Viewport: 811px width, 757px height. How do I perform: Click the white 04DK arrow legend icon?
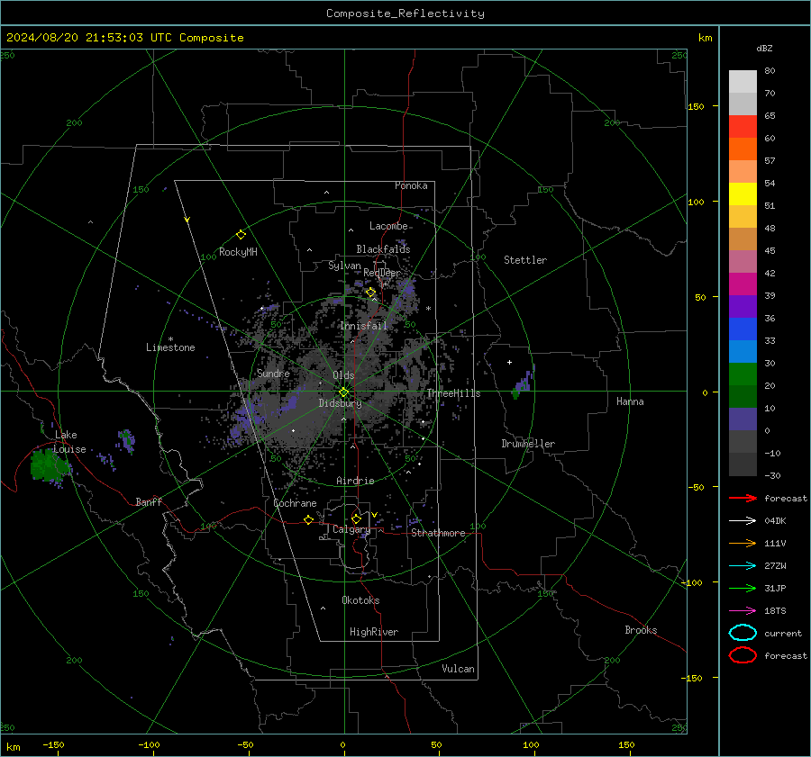(743, 520)
